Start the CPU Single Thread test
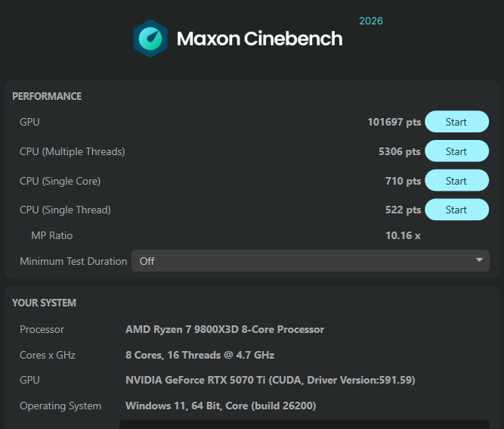This screenshot has height=429, width=504. coord(456,210)
